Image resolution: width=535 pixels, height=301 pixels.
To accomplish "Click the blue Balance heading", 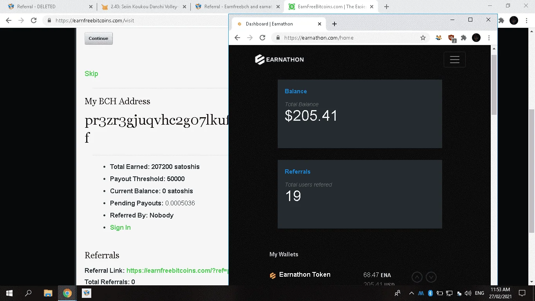I will (x=296, y=91).
